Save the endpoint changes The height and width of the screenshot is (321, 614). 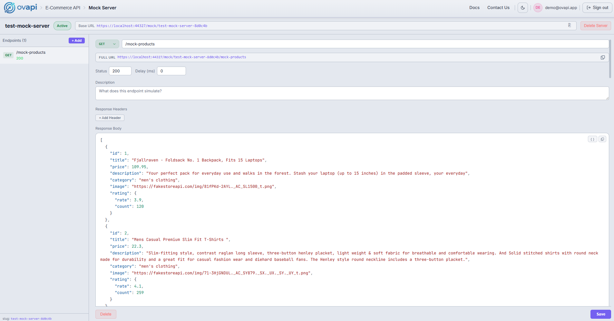point(600,314)
